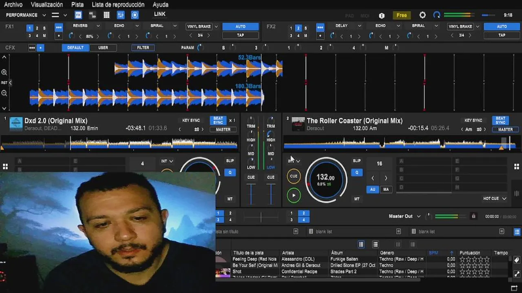Open the Ayuda menu
Image resolution: width=522 pixels, height=293 pixels.
161,4
